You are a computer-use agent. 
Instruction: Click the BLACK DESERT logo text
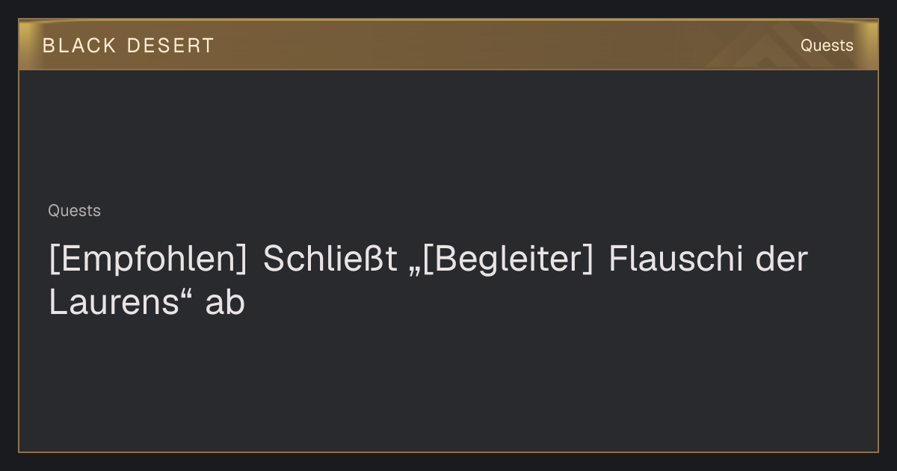128,46
